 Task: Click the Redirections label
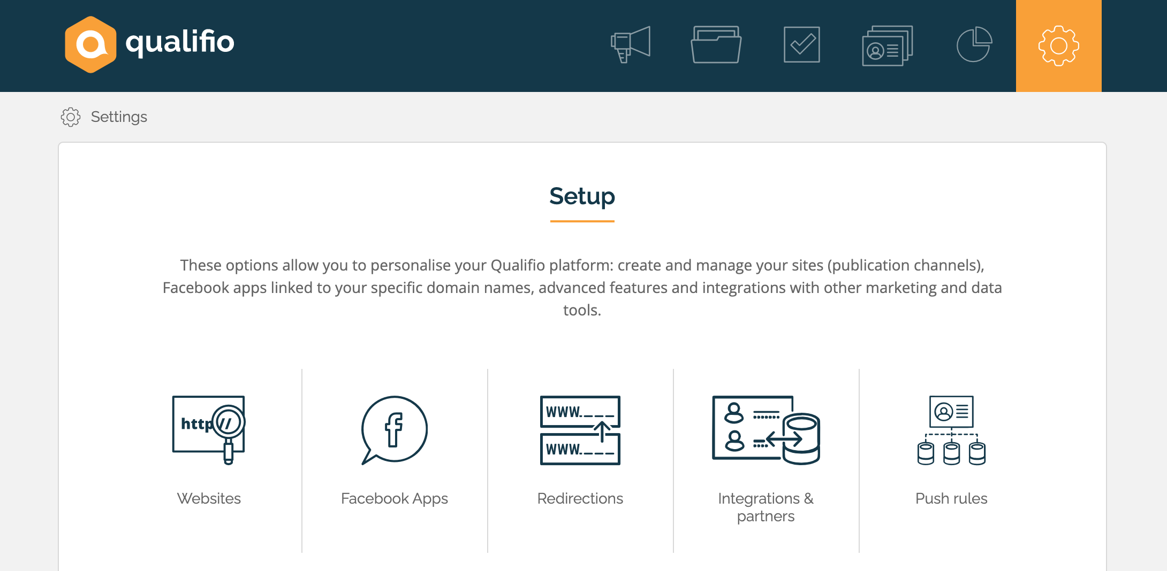pyautogui.click(x=580, y=498)
